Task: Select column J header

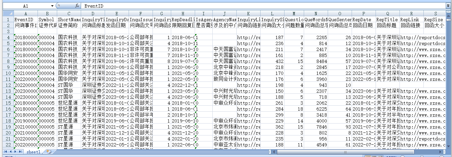Action: tap(224, 14)
